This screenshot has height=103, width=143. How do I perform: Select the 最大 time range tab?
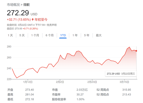(99, 35)
